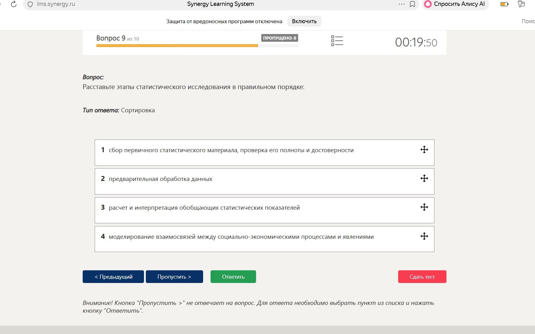Click the move handle on item 4
Viewport: 535px width, 334px height.
[x=424, y=236]
